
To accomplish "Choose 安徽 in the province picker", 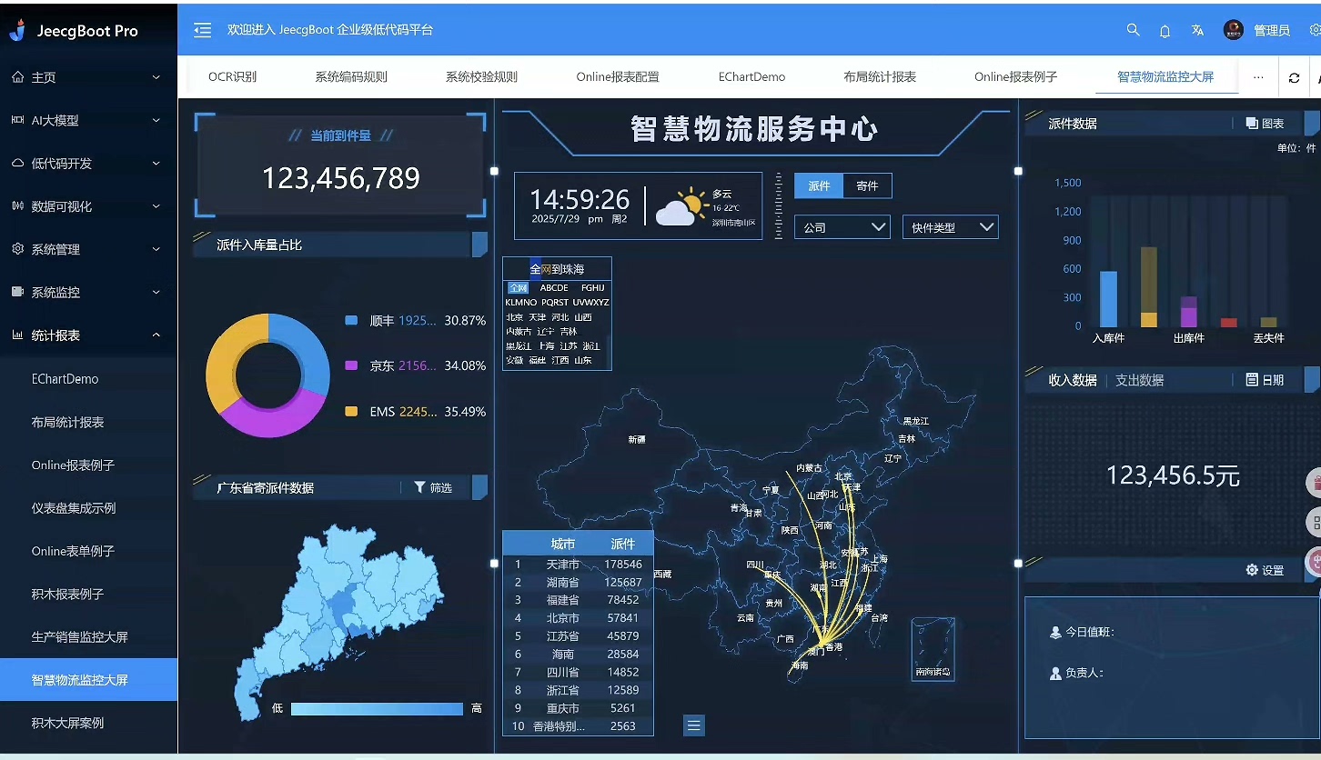I will pos(514,360).
